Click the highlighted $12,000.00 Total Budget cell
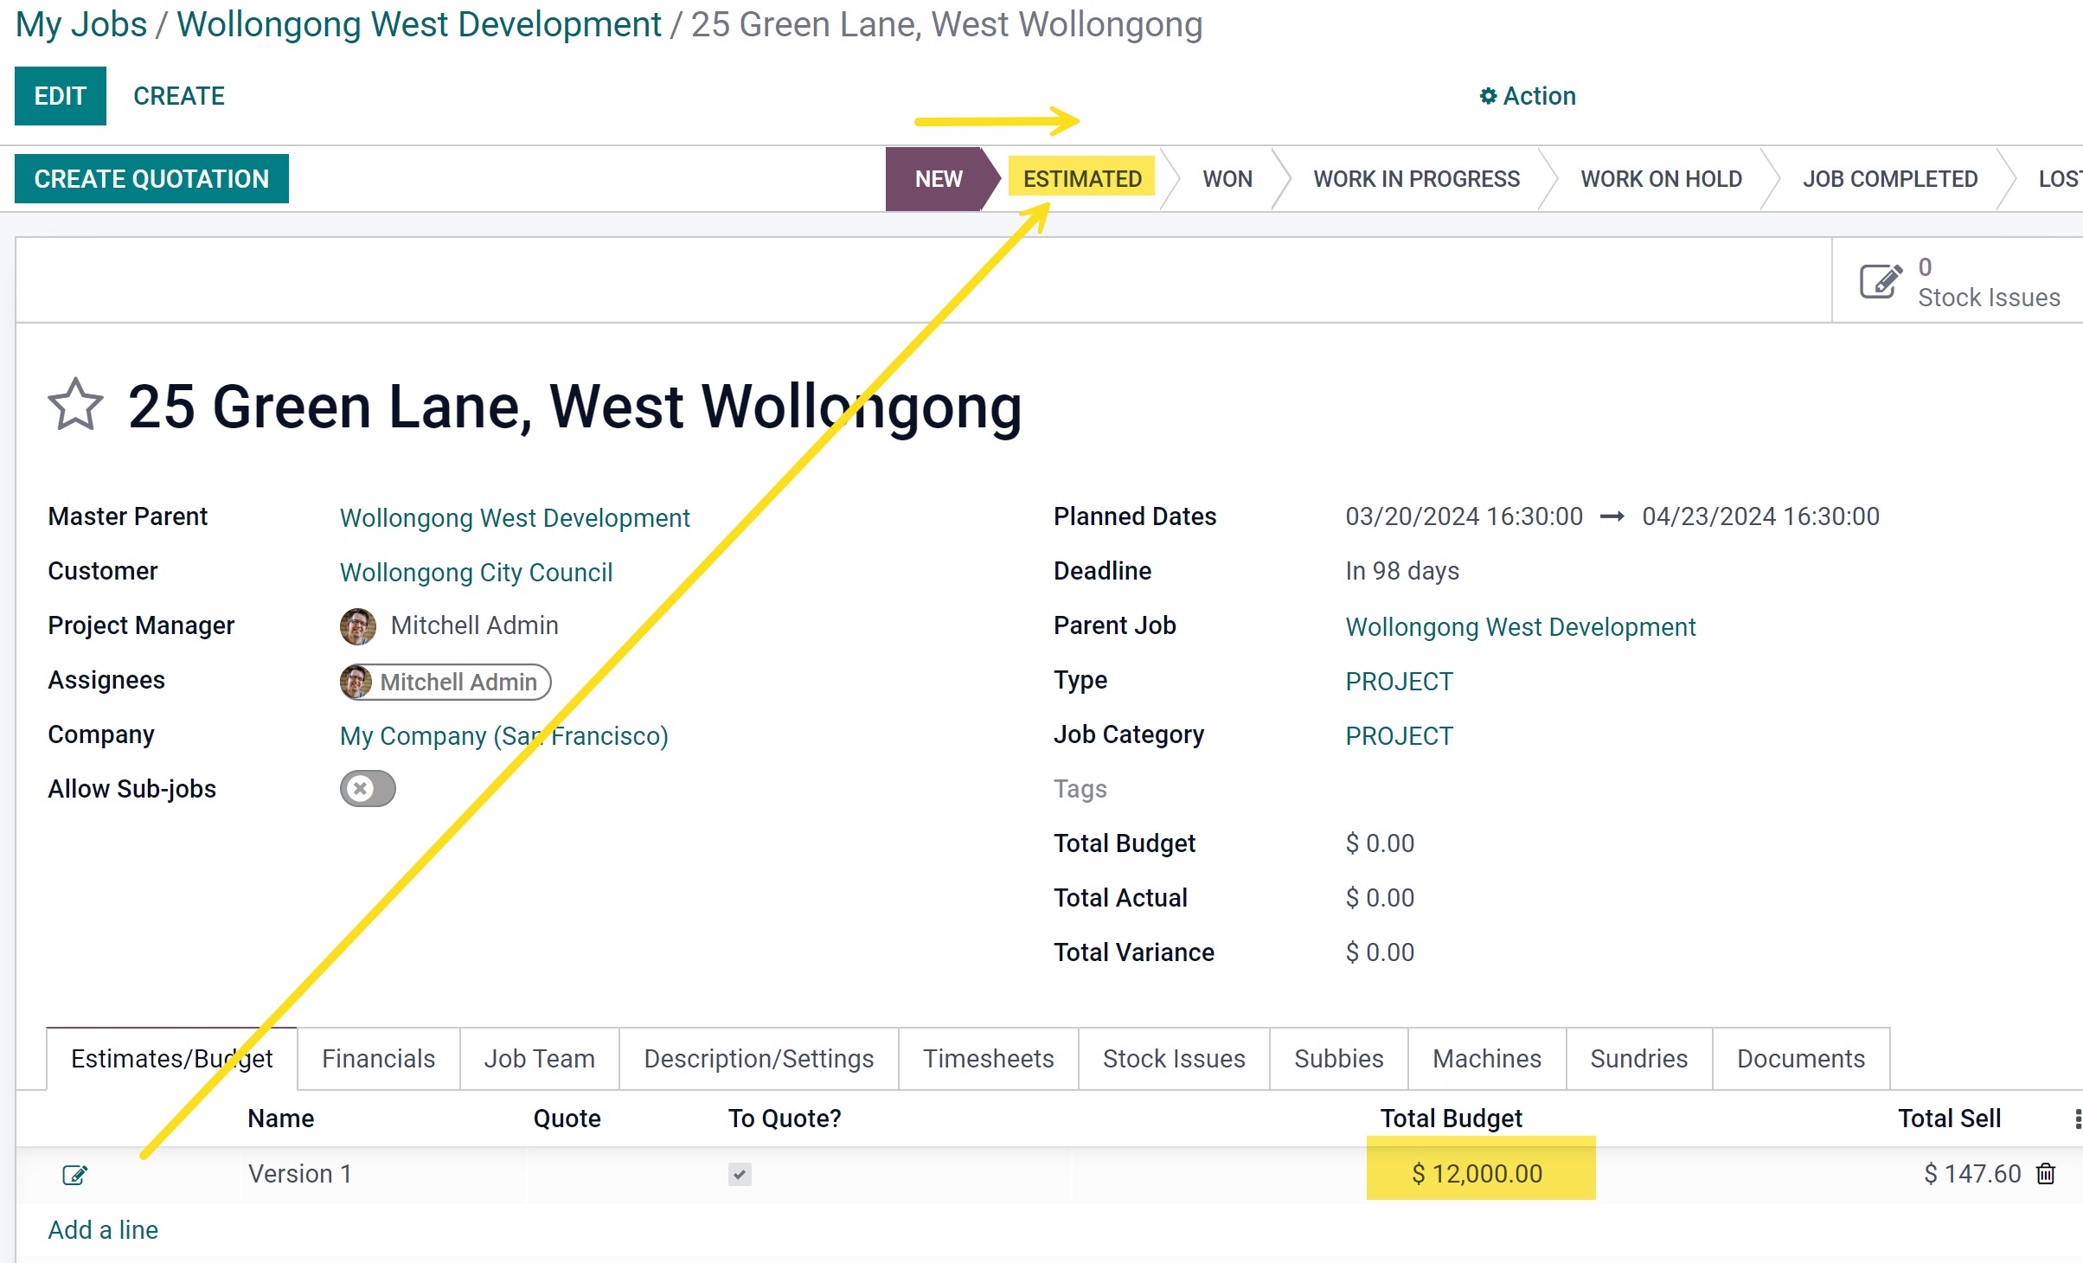Screen dimensions: 2083x1263 [x=1478, y=1173]
